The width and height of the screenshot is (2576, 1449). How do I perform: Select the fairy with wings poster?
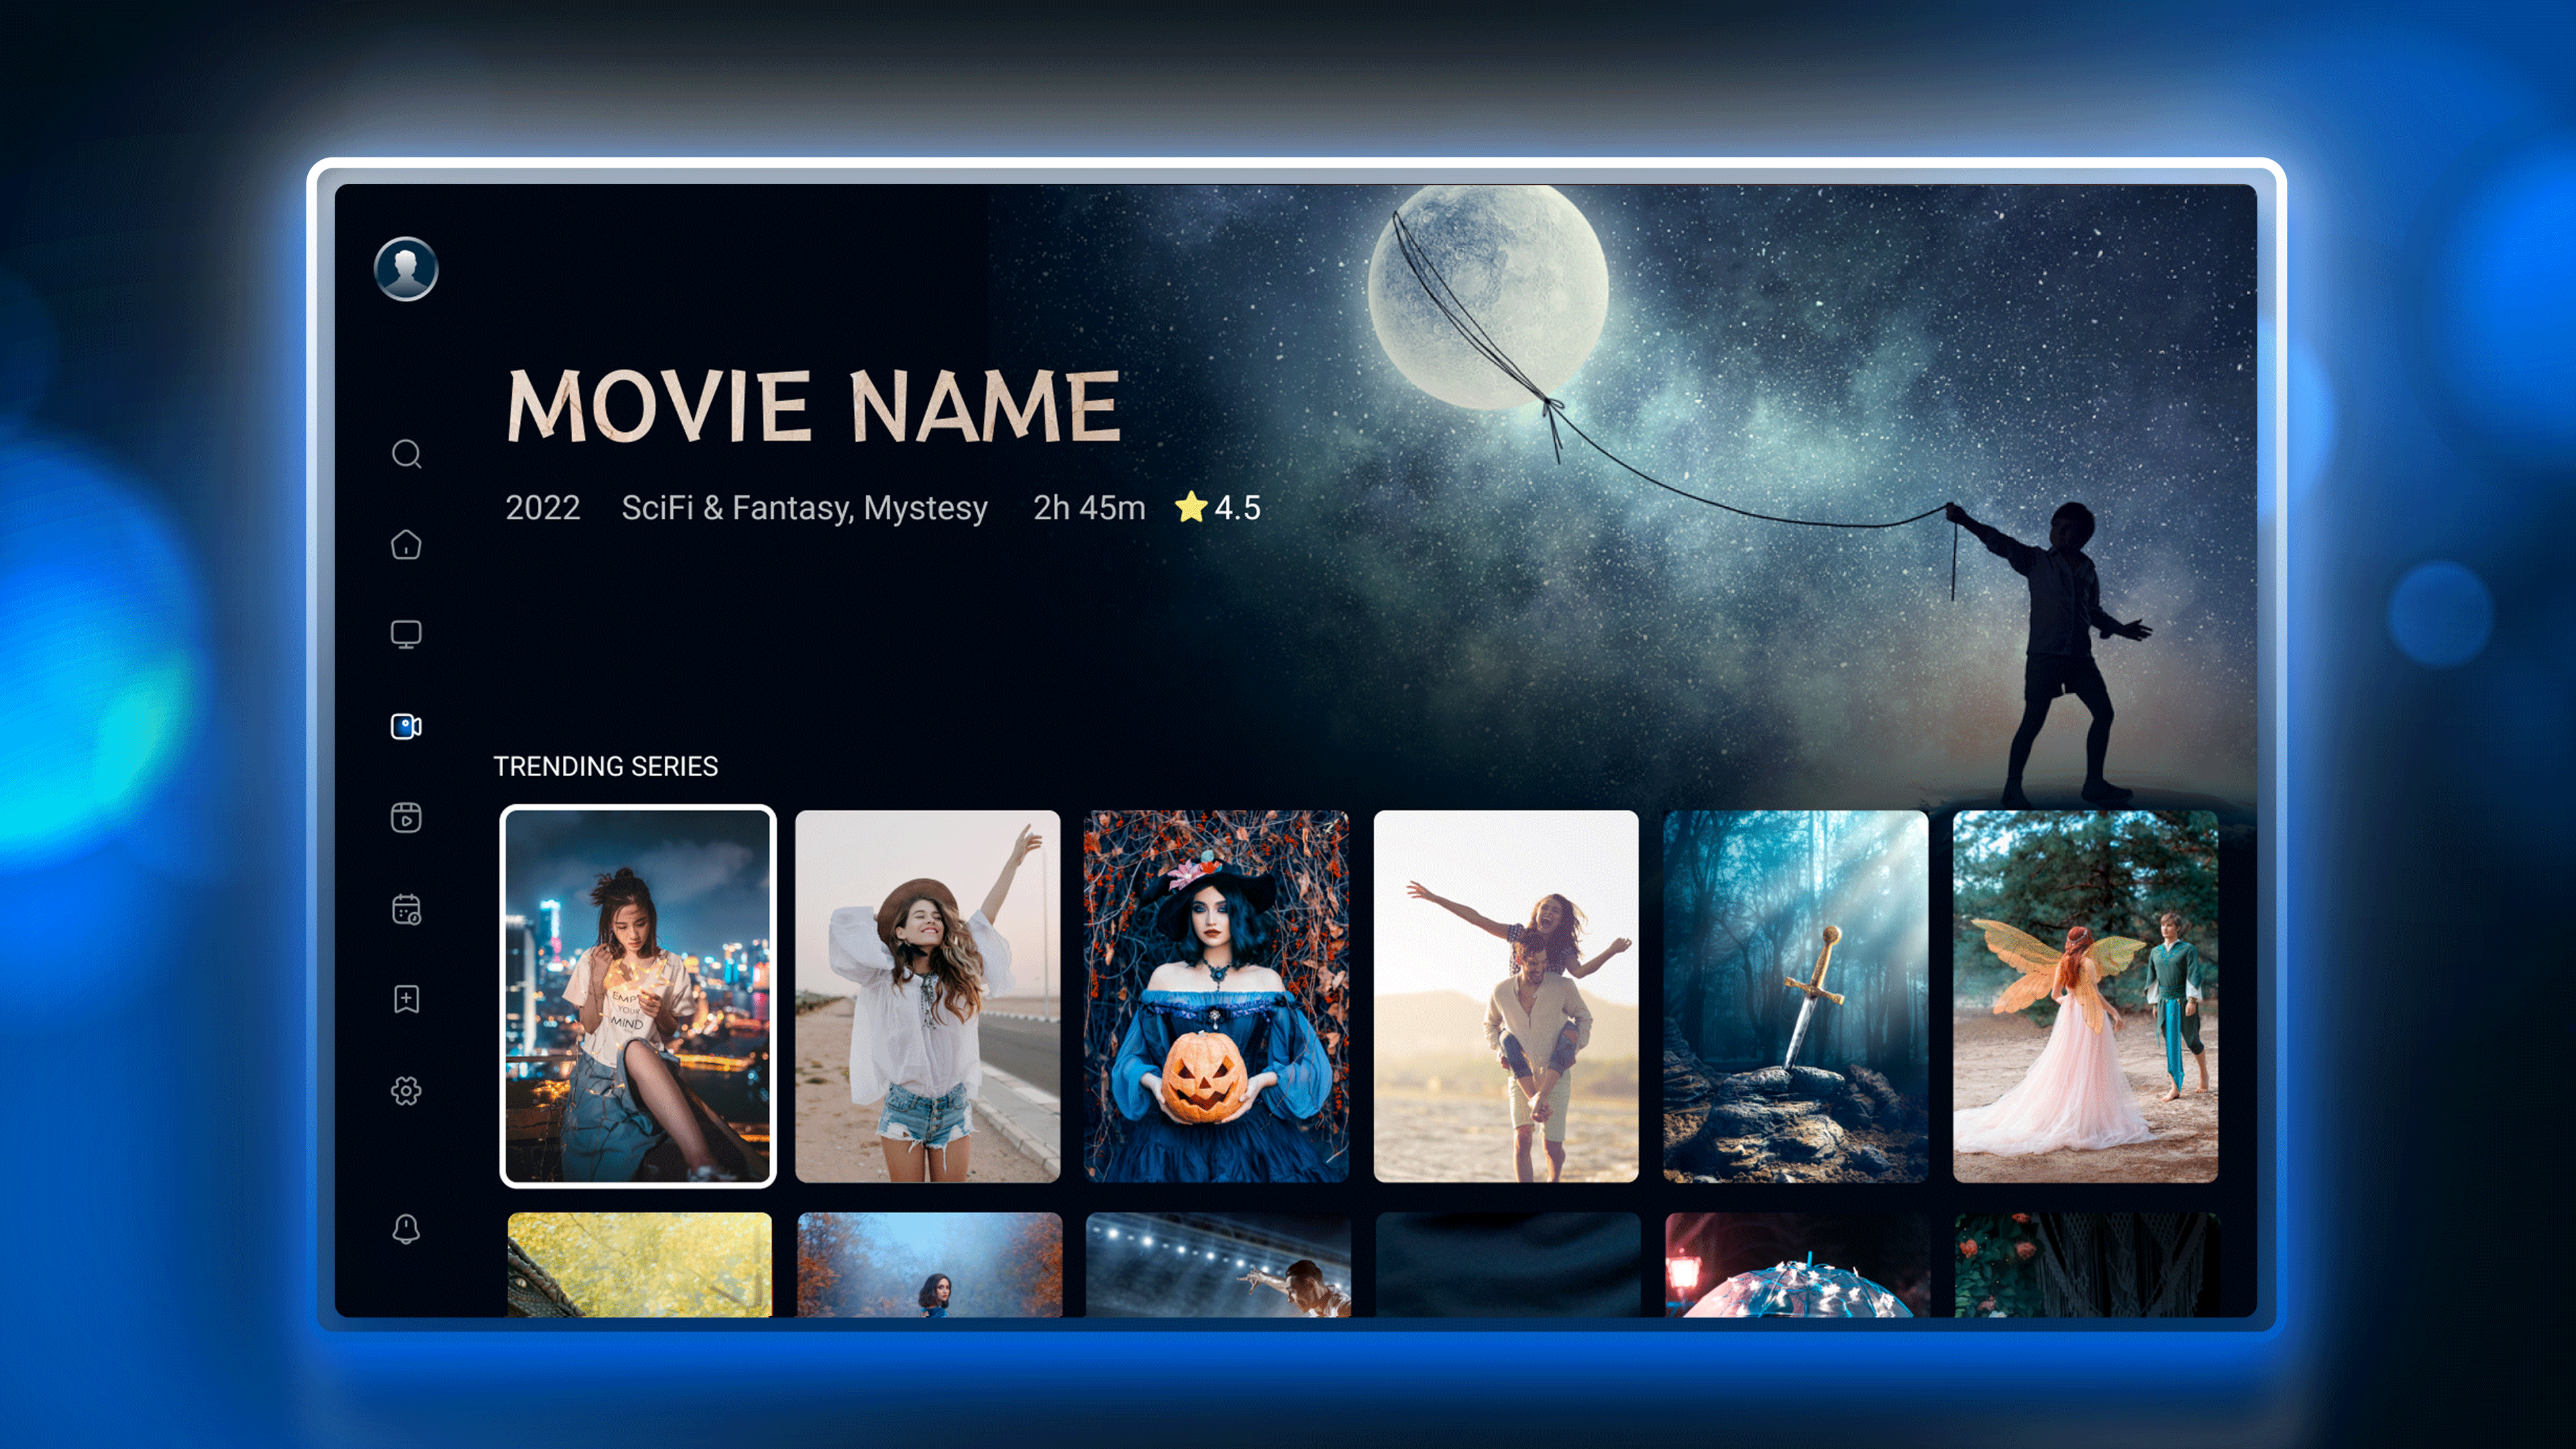(2085, 996)
